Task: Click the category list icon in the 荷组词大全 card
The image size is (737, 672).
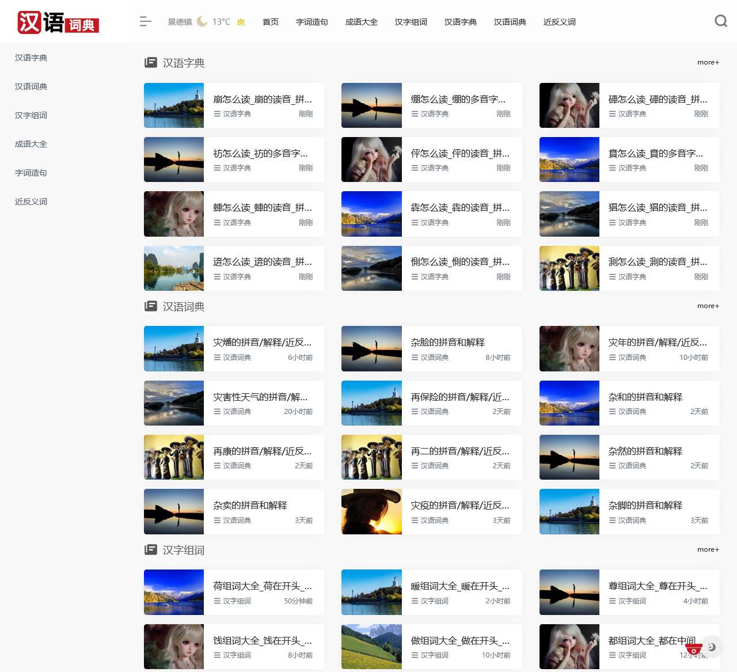Action: (x=217, y=601)
